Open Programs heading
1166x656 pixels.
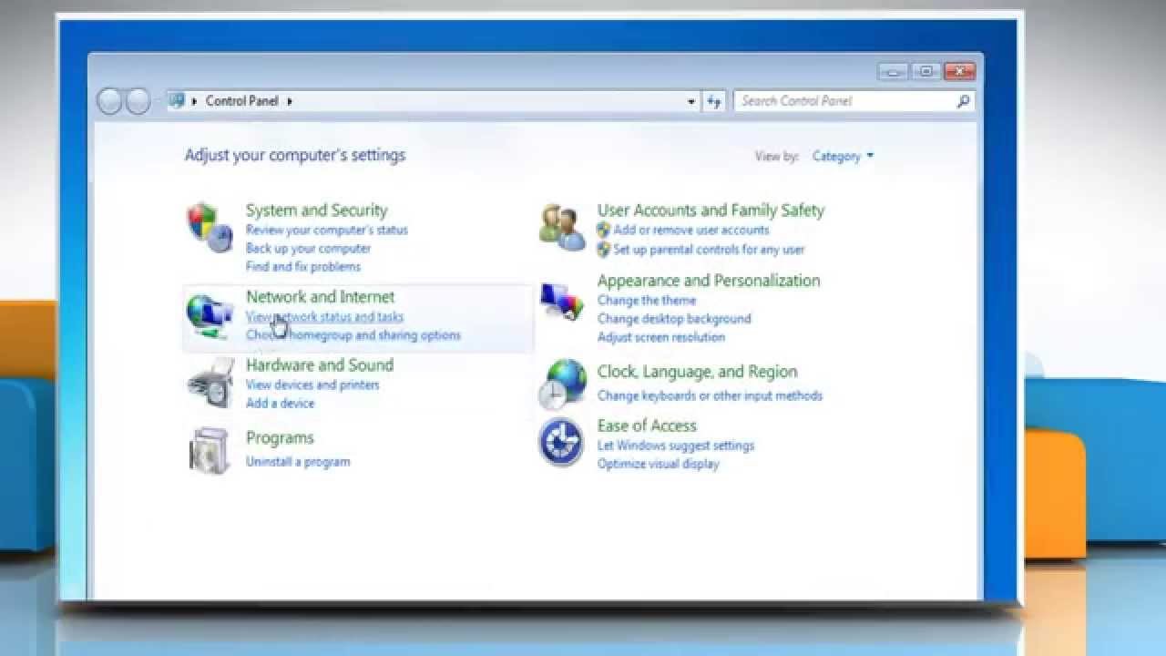pyautogui.click(x=280, y=437)
